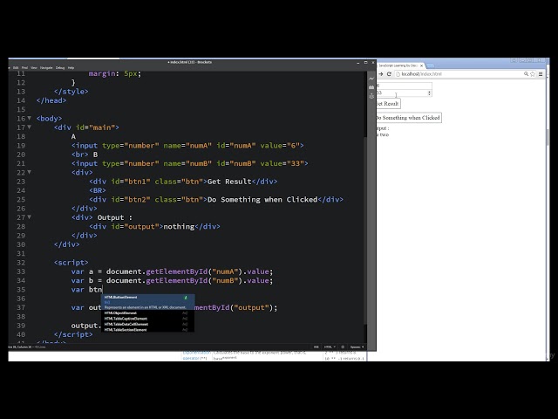558x419 pixels.
Task: Click the Do Something when Clicked button
Action: pyautogui.click(x=409, y=118)
